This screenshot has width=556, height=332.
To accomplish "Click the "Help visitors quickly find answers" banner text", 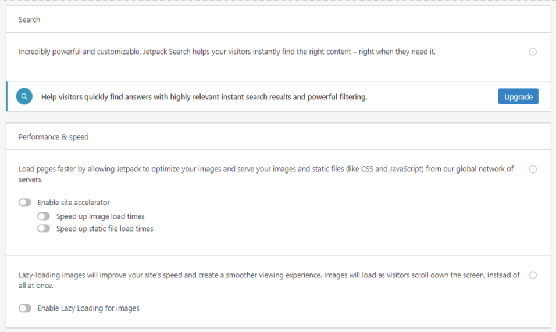I will (x=204, y=96).
